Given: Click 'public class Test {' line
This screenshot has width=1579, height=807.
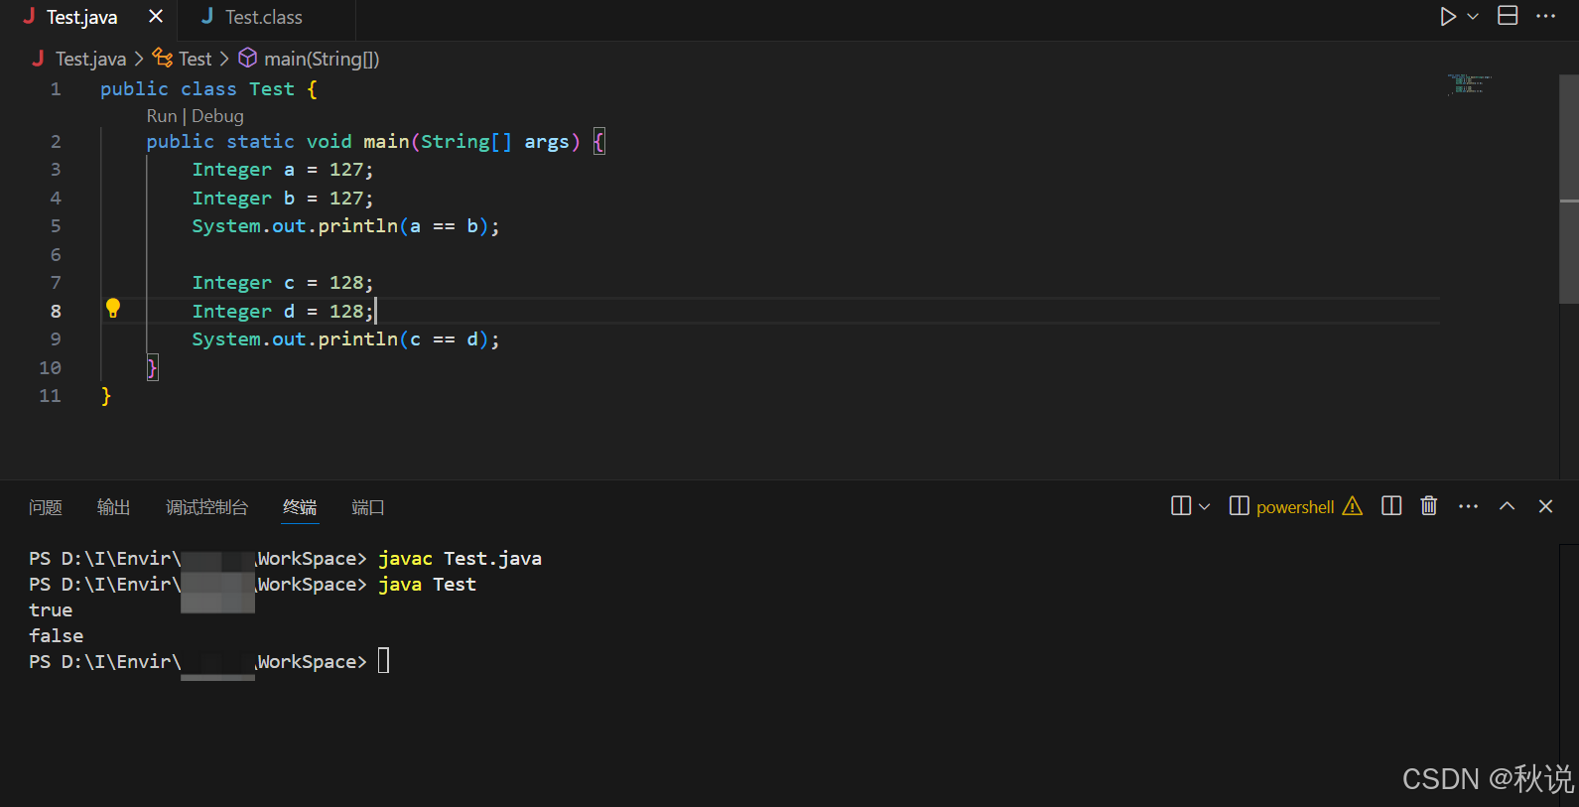Looking at the screenshot, I should tap(208, 89).
